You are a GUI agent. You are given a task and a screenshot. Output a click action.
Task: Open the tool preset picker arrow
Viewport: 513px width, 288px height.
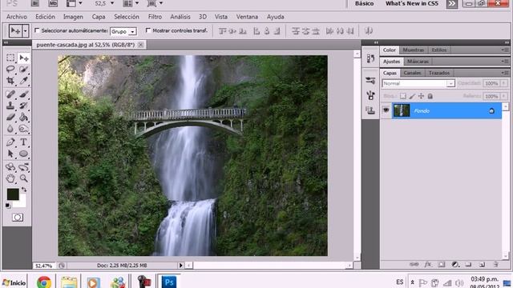(x=25, y=31)
